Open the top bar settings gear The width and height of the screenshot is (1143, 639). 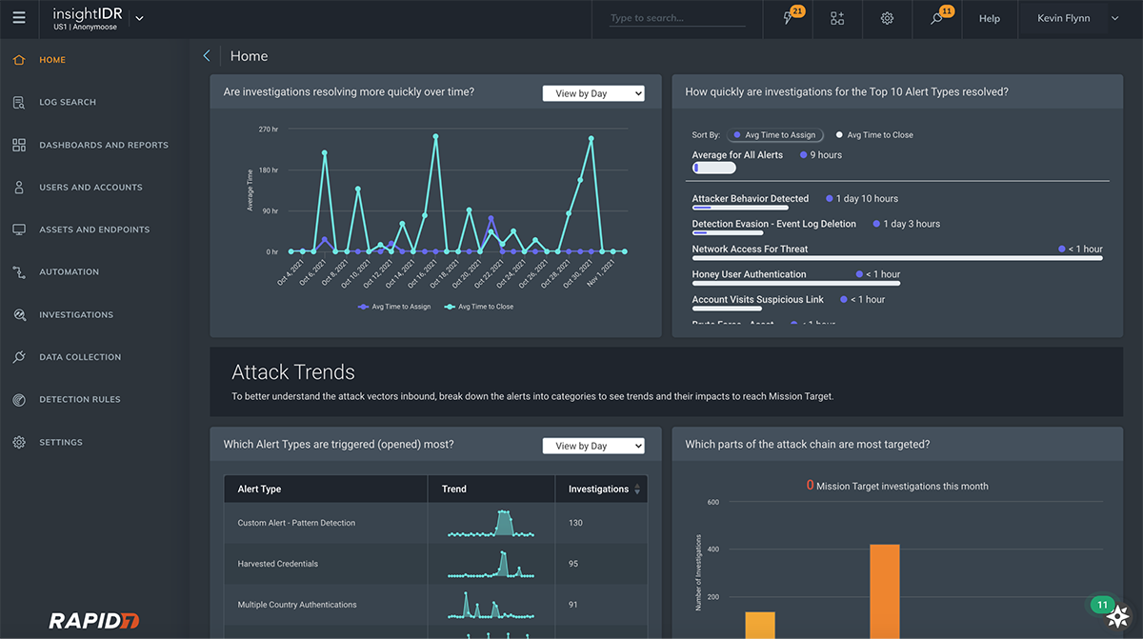click(x=887, y=18)
